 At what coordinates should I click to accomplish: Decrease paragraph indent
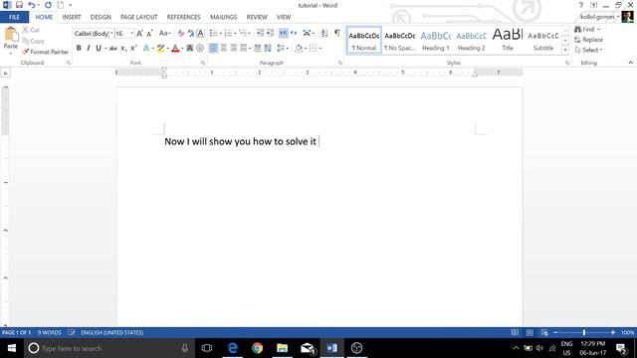click(261, 33)
